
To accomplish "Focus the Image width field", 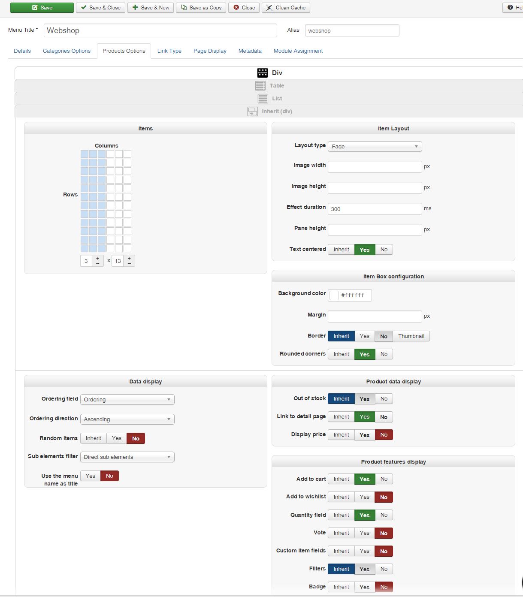I will 375,167.
